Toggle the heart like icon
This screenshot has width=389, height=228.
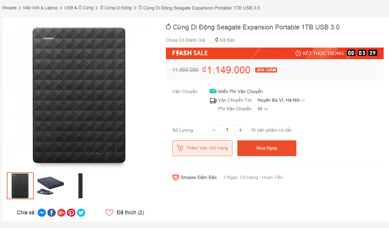click(110, 213)
